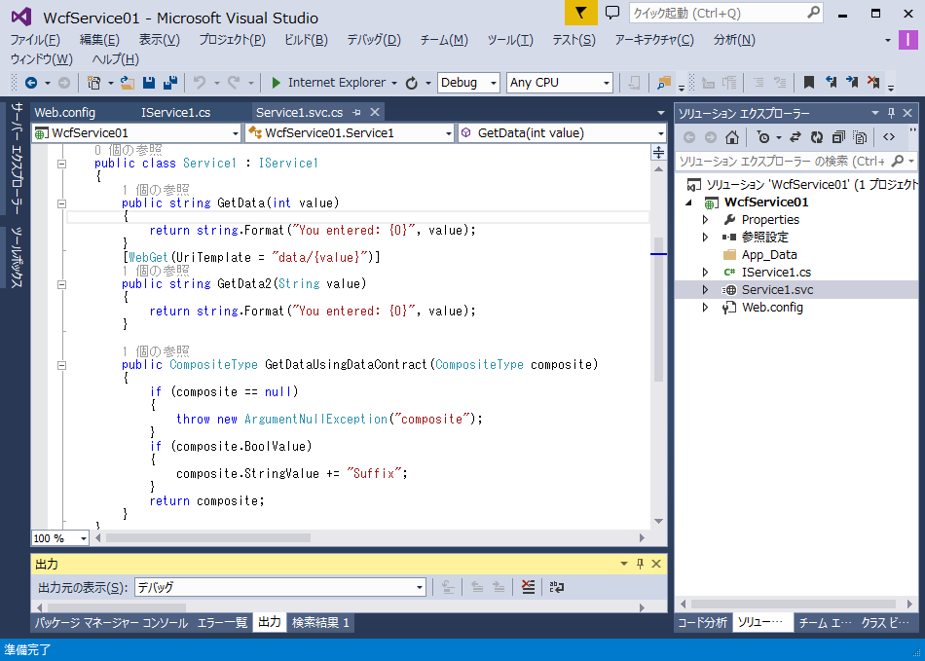The height and width of the screenshot is (661, 925).
Task: Click the Home icon in Solution Explorer
Action: [x=731, y=137]
